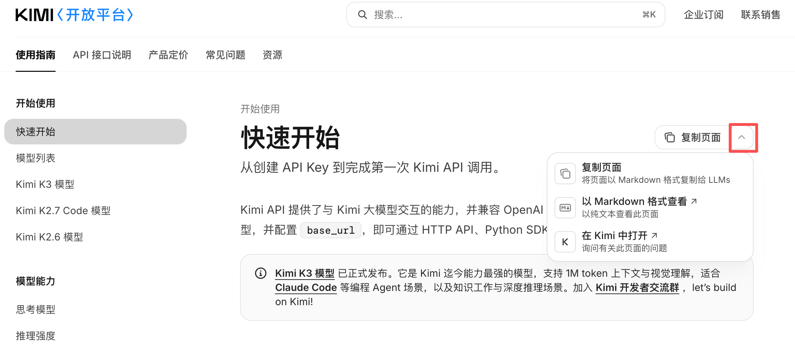This screenshot has height=350, width=795.
Task: Open Kimi K2.7 Code 模型 page
Action: pos(63,211)
